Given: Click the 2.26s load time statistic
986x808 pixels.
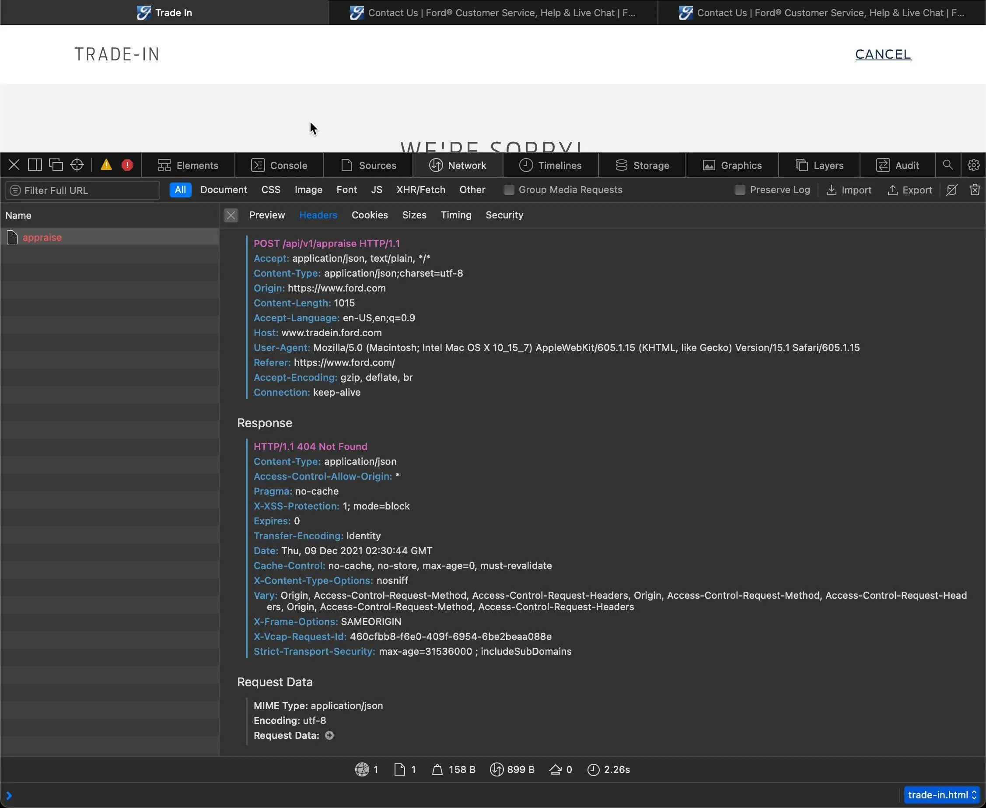Looking at the screenshot, I should tap(608, 769).
